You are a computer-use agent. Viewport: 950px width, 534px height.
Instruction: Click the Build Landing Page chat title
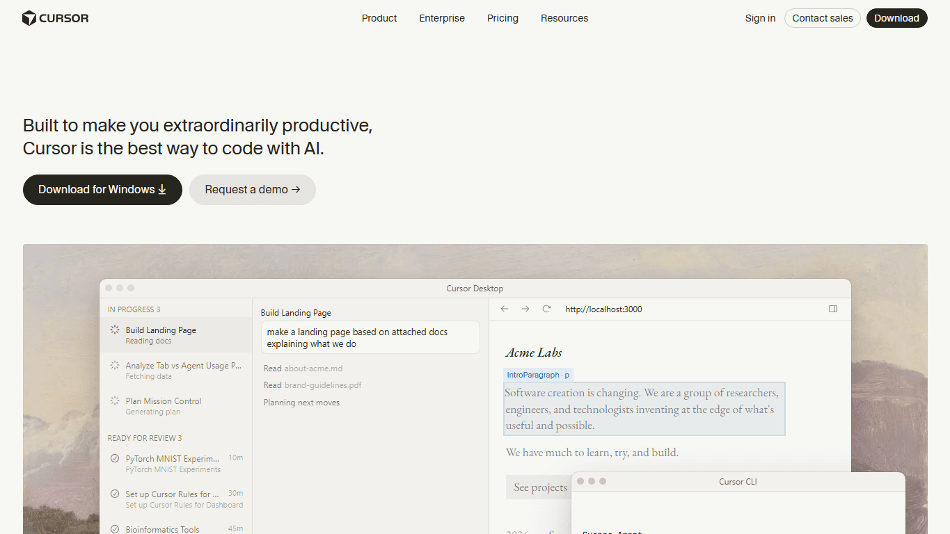coord(296,313)
